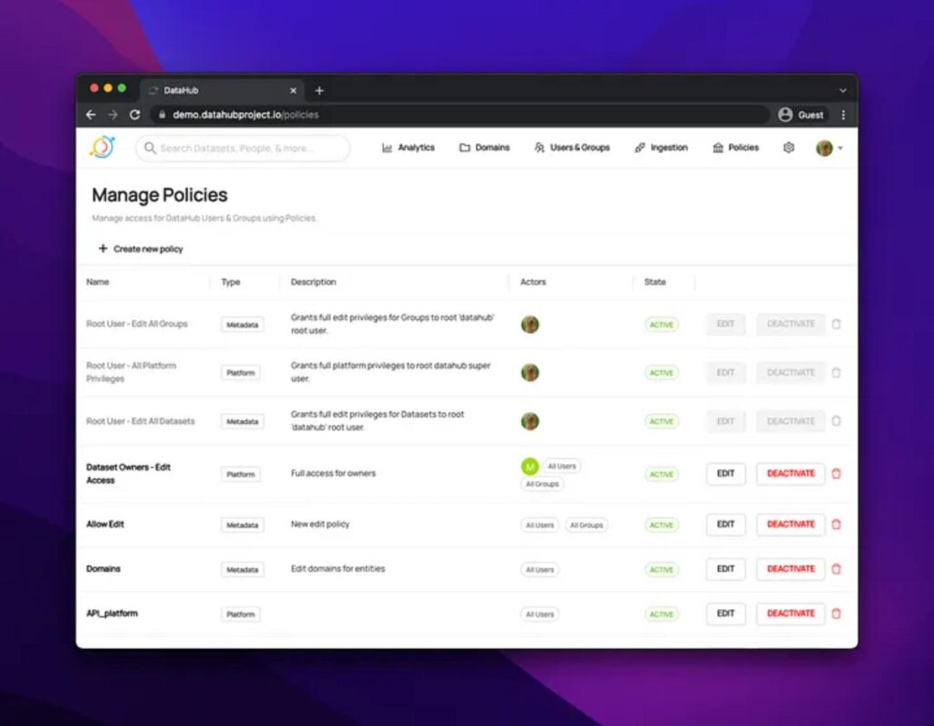
Task: Select the Analytics chart icon in navbar
Action: click(389, 147)
